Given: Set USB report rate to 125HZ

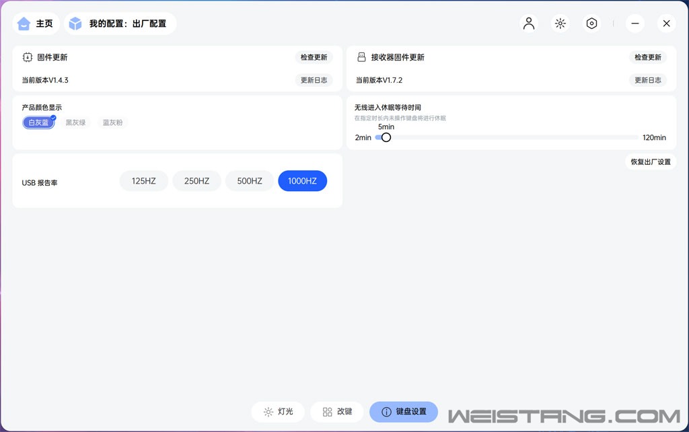Looking at the screenshot, I should click(x=143, y=181).
